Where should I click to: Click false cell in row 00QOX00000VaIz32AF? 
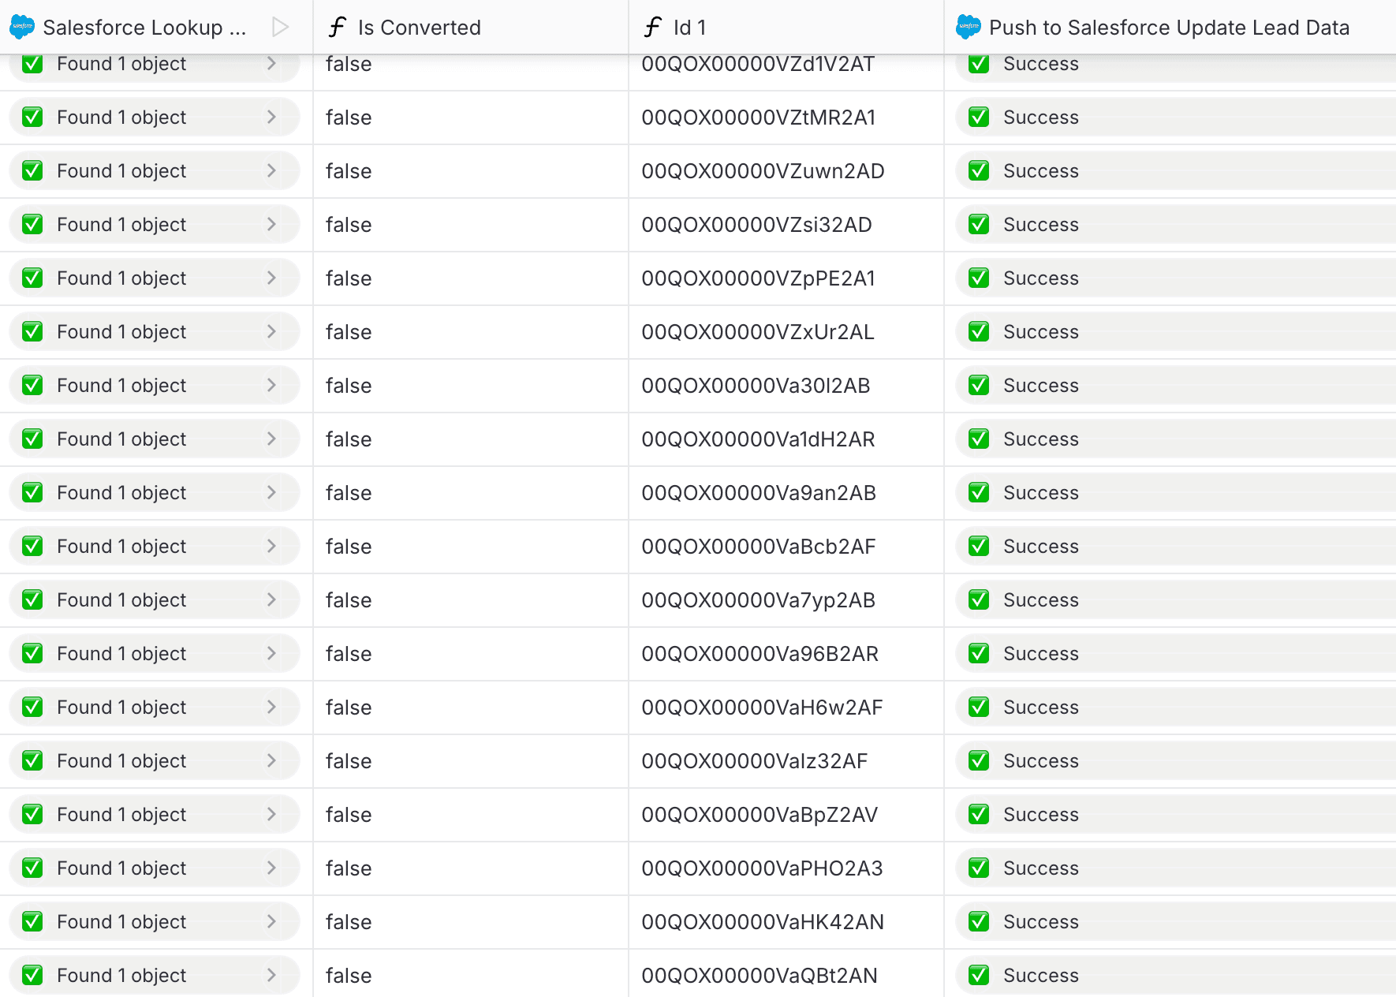pyautogui.click(x=471, y=761)
